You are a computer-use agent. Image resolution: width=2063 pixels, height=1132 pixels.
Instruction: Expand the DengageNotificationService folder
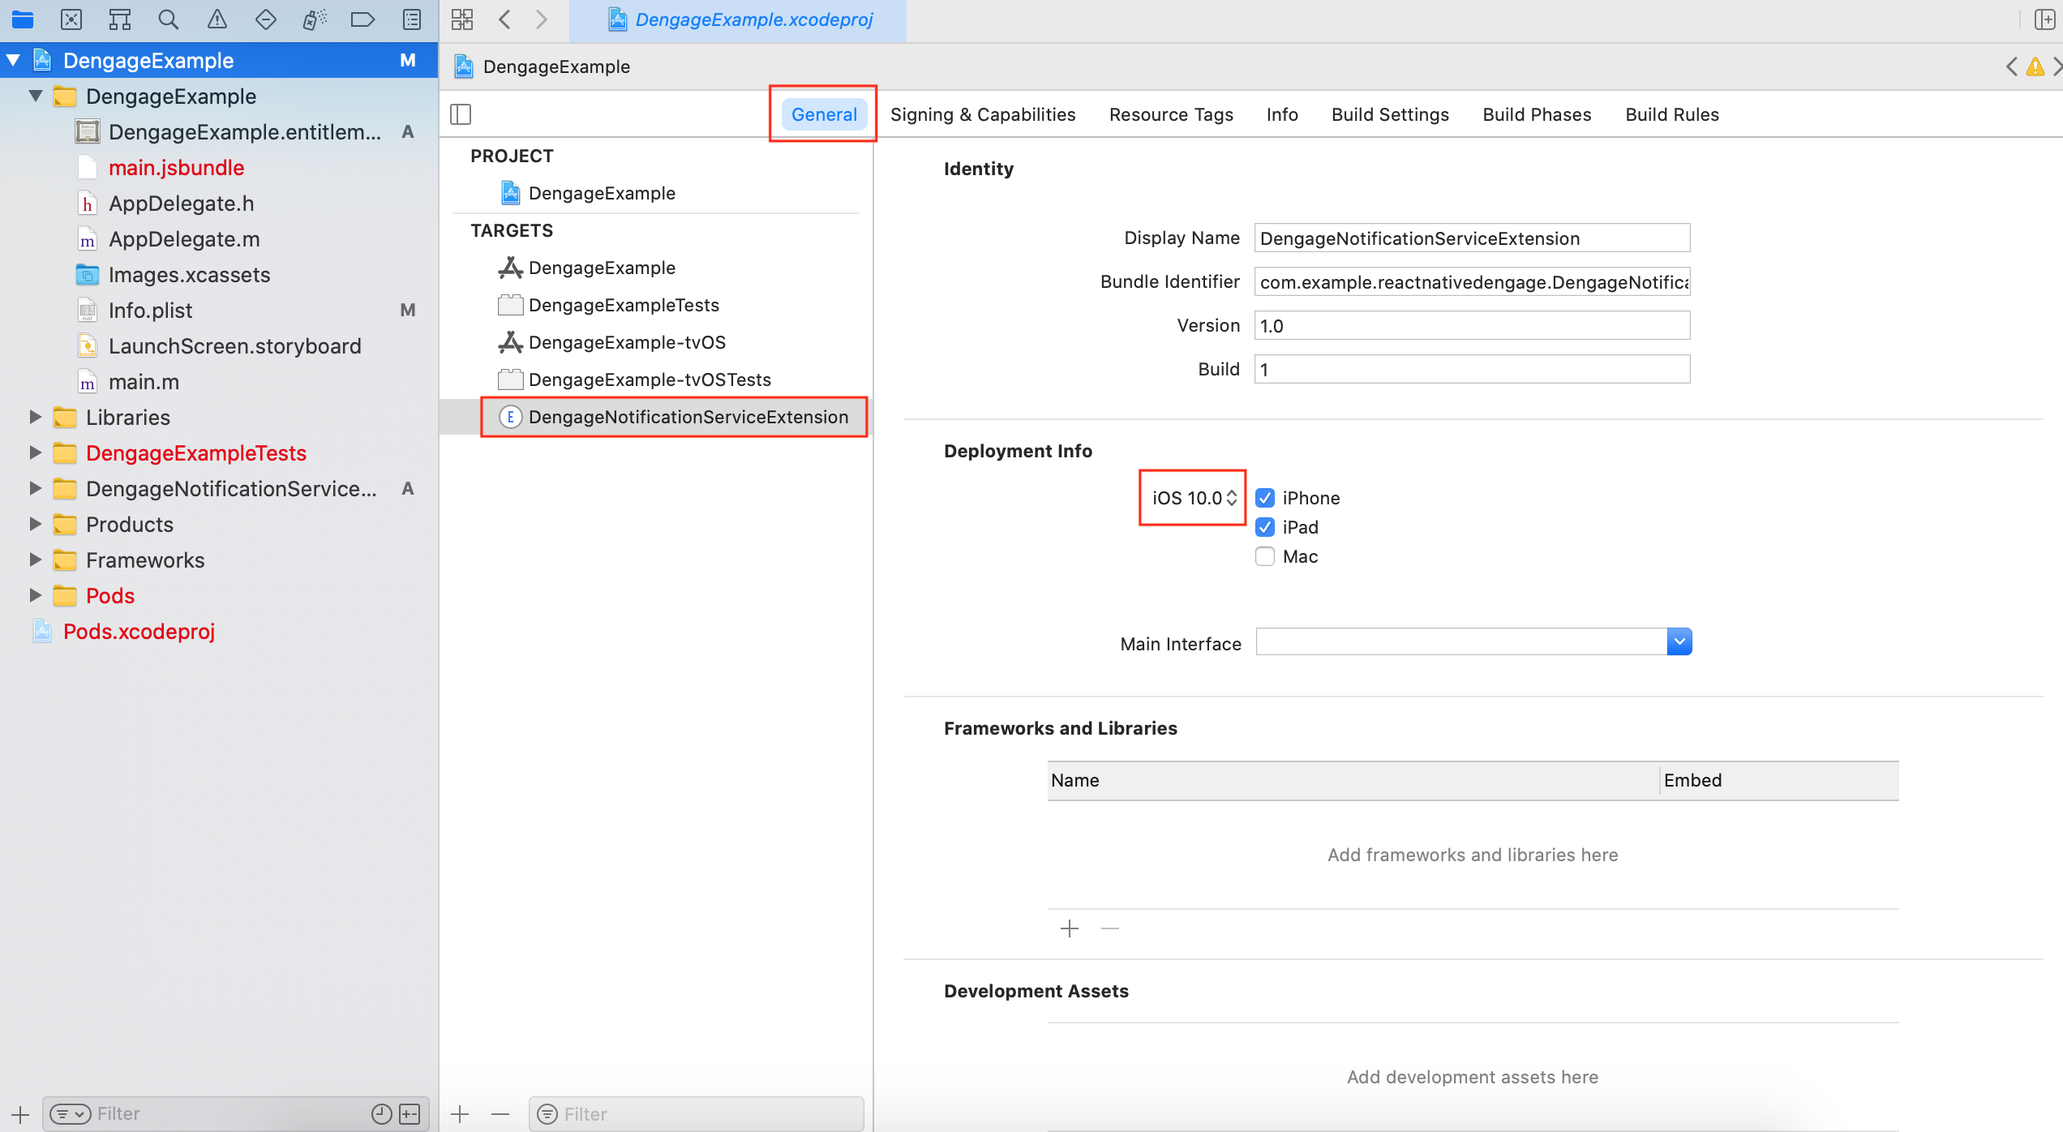click(36, 488)
